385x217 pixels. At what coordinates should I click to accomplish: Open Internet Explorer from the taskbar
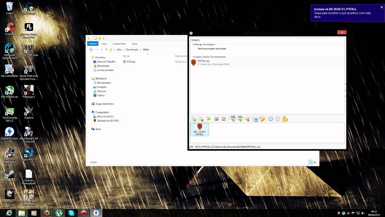(9, 213)
